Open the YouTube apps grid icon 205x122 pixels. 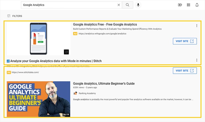[x=188, y=5]
